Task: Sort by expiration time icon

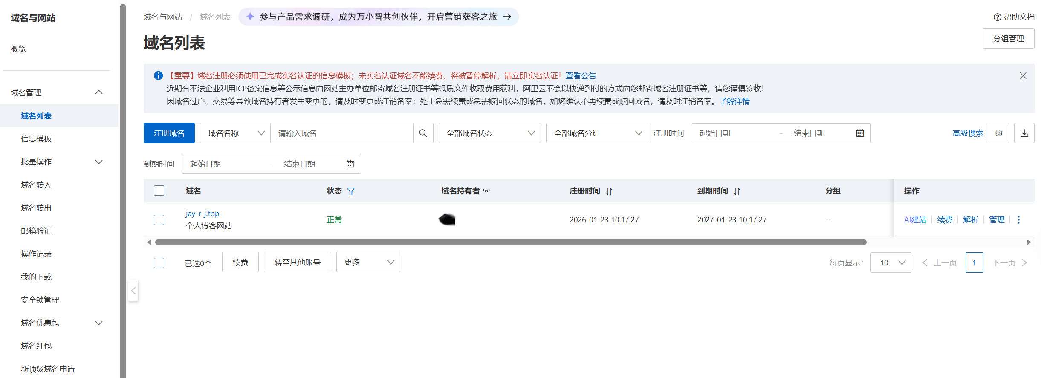Action: coord(737,191)
